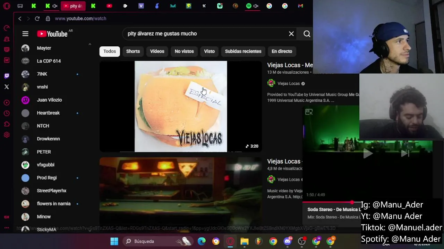Unmute the Spotify tab via its speaker icon
Screen dimensions: 444x249
pos(256,6)
